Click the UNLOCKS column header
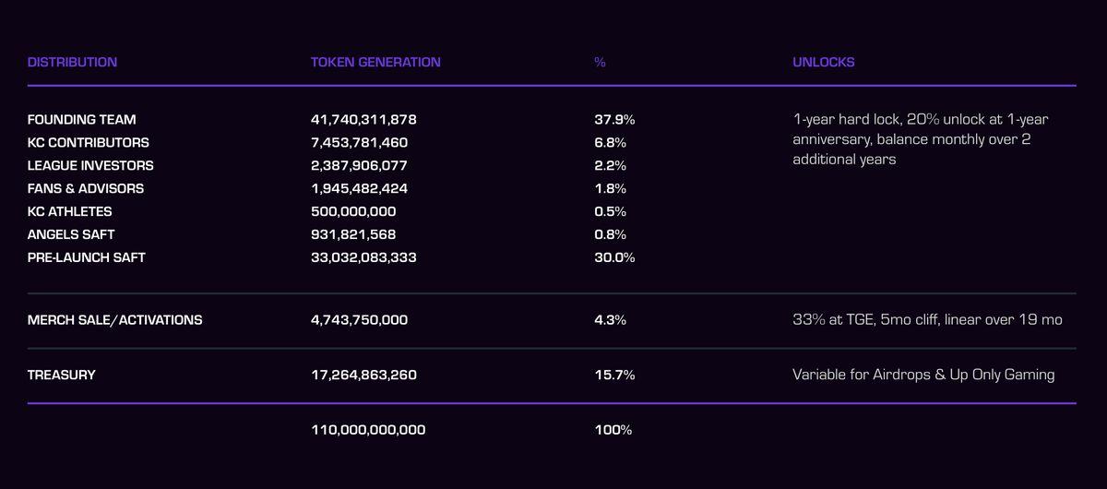This screenshot has width=1107, height=489. pyautogui.click(x=823, y=63)
